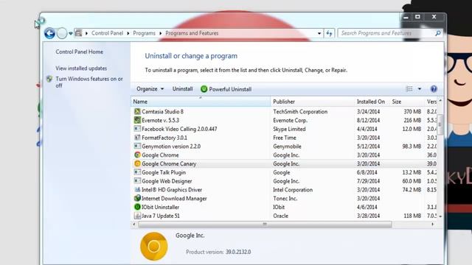
Task: Open the recent pages dropdown arrow
Action: (x=71, y=33)
